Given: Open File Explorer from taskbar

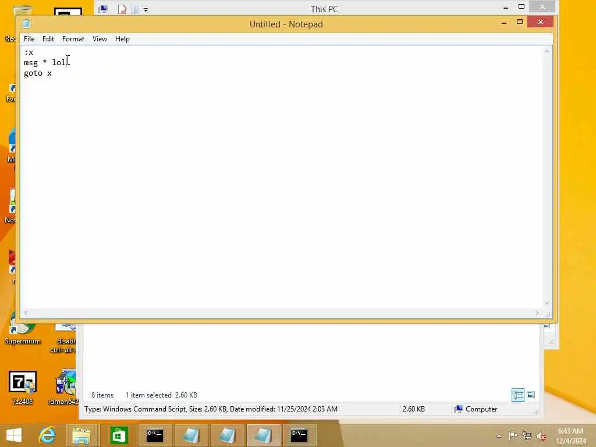Looking at the screenshot, I should pos(81,435).
